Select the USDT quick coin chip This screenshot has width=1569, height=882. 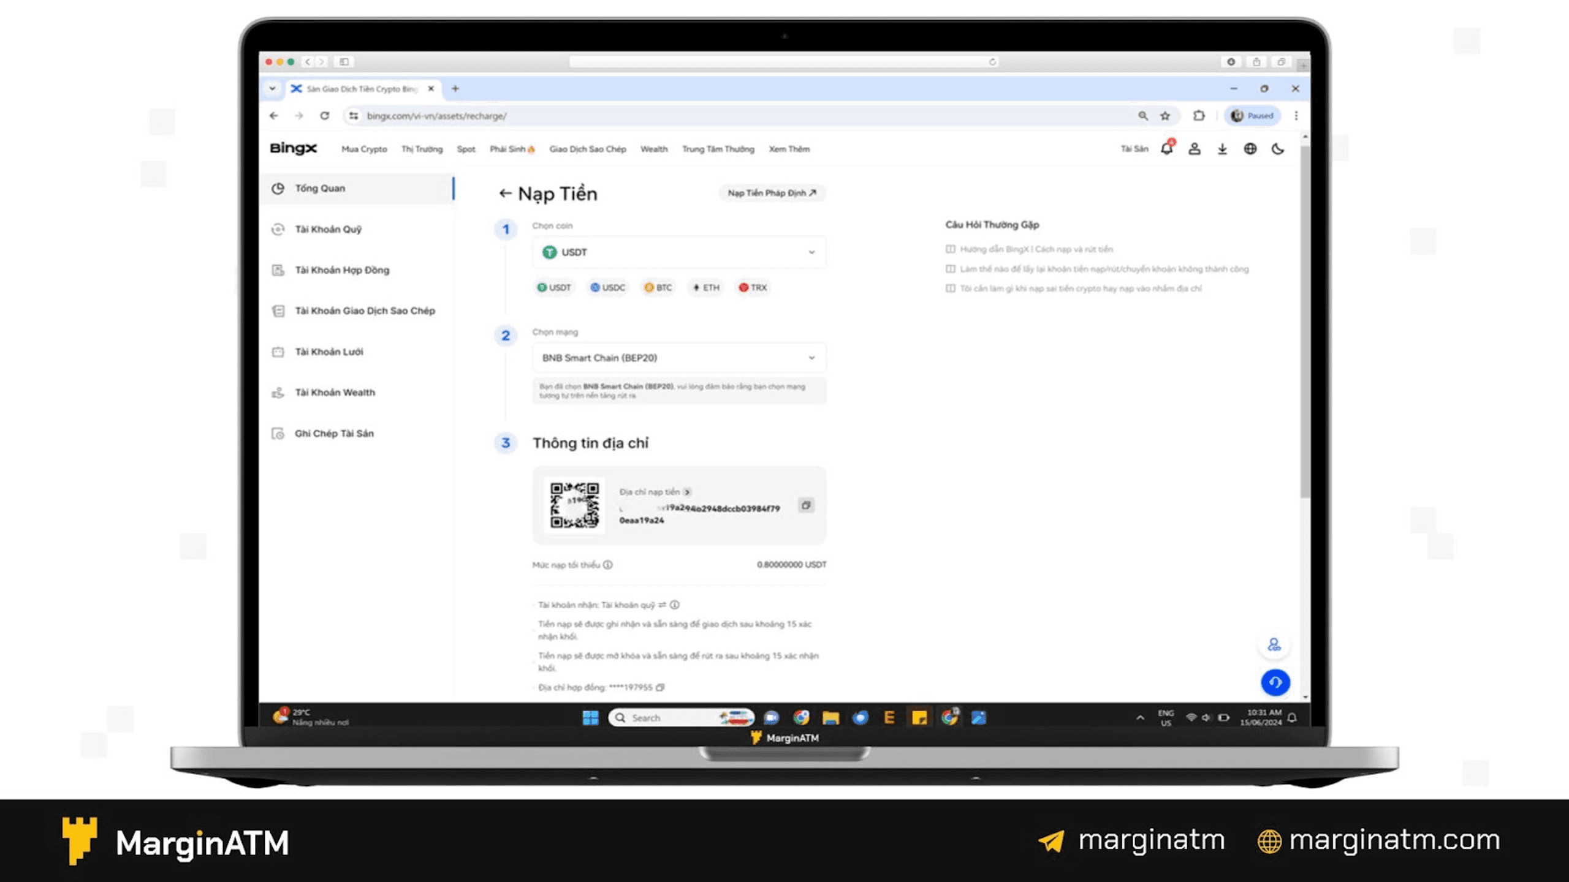(x=554, y=287)
